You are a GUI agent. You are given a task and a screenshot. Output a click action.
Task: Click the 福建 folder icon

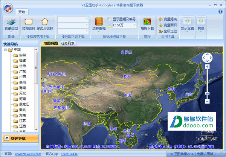15,61
